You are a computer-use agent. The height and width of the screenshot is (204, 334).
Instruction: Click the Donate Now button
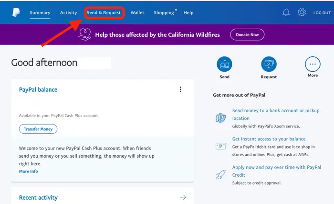[x=247, y=34]
